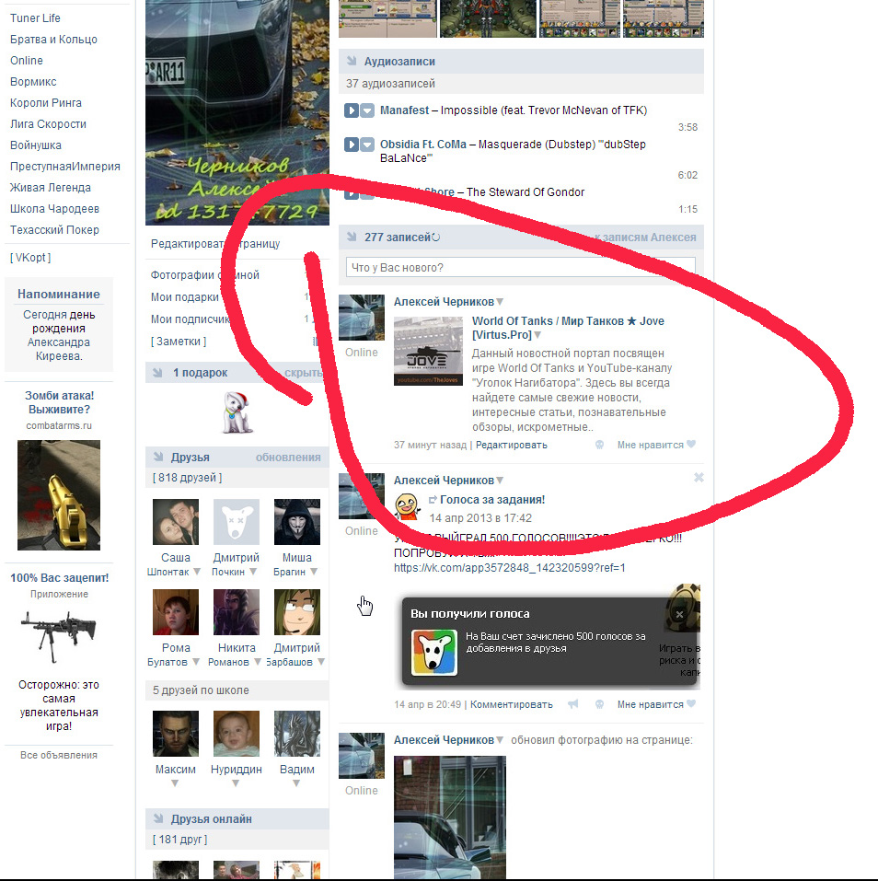Open Рома Булатов friend avatar
This screenshot has height=881, width=878.
pos(176,612)
